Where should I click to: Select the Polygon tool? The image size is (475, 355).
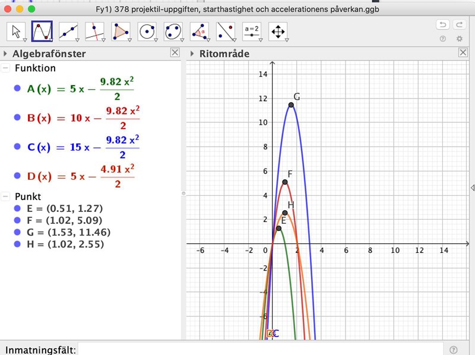(120, 31)
